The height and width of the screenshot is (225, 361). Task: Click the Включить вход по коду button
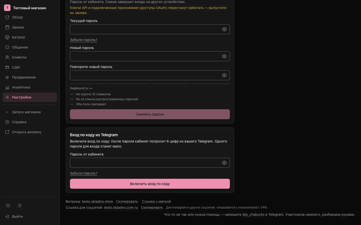(x=150, y=184)
